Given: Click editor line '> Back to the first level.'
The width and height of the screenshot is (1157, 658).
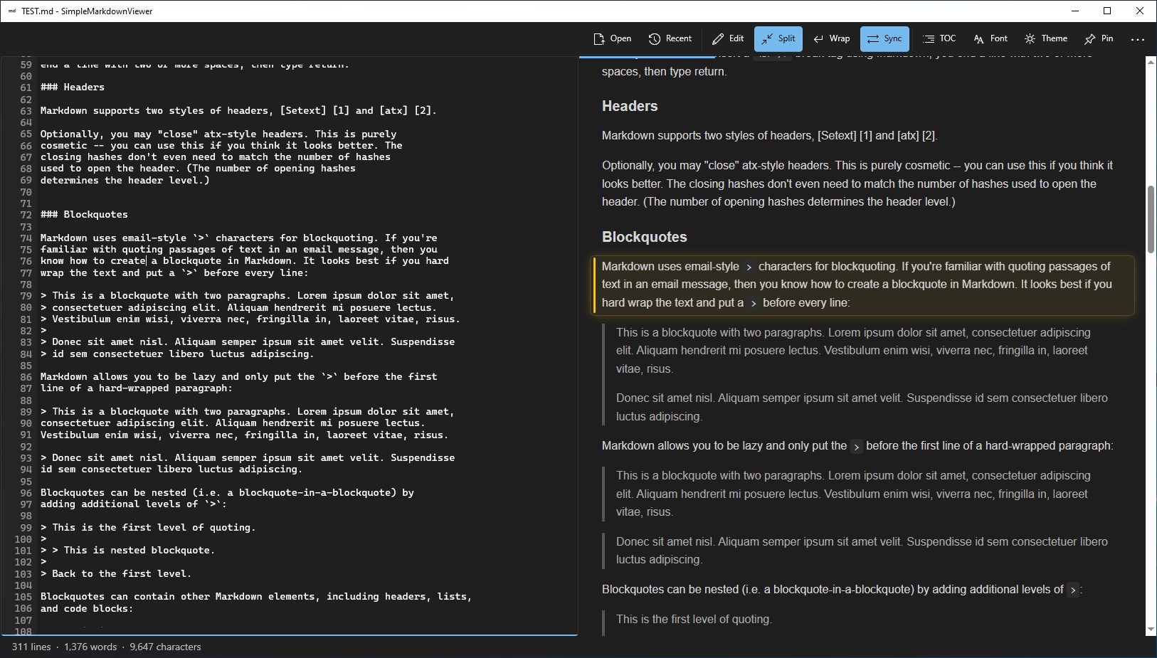Looking at the screenshot, I should point(116,573).
